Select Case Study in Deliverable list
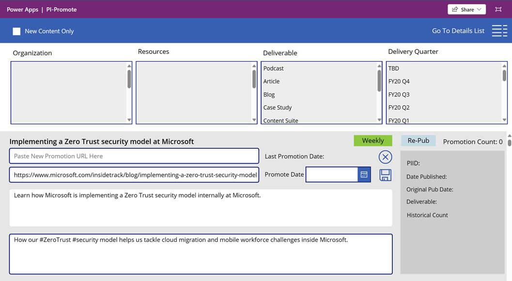The width and height of the screenshot is (512, 281). tap(278, 108)
